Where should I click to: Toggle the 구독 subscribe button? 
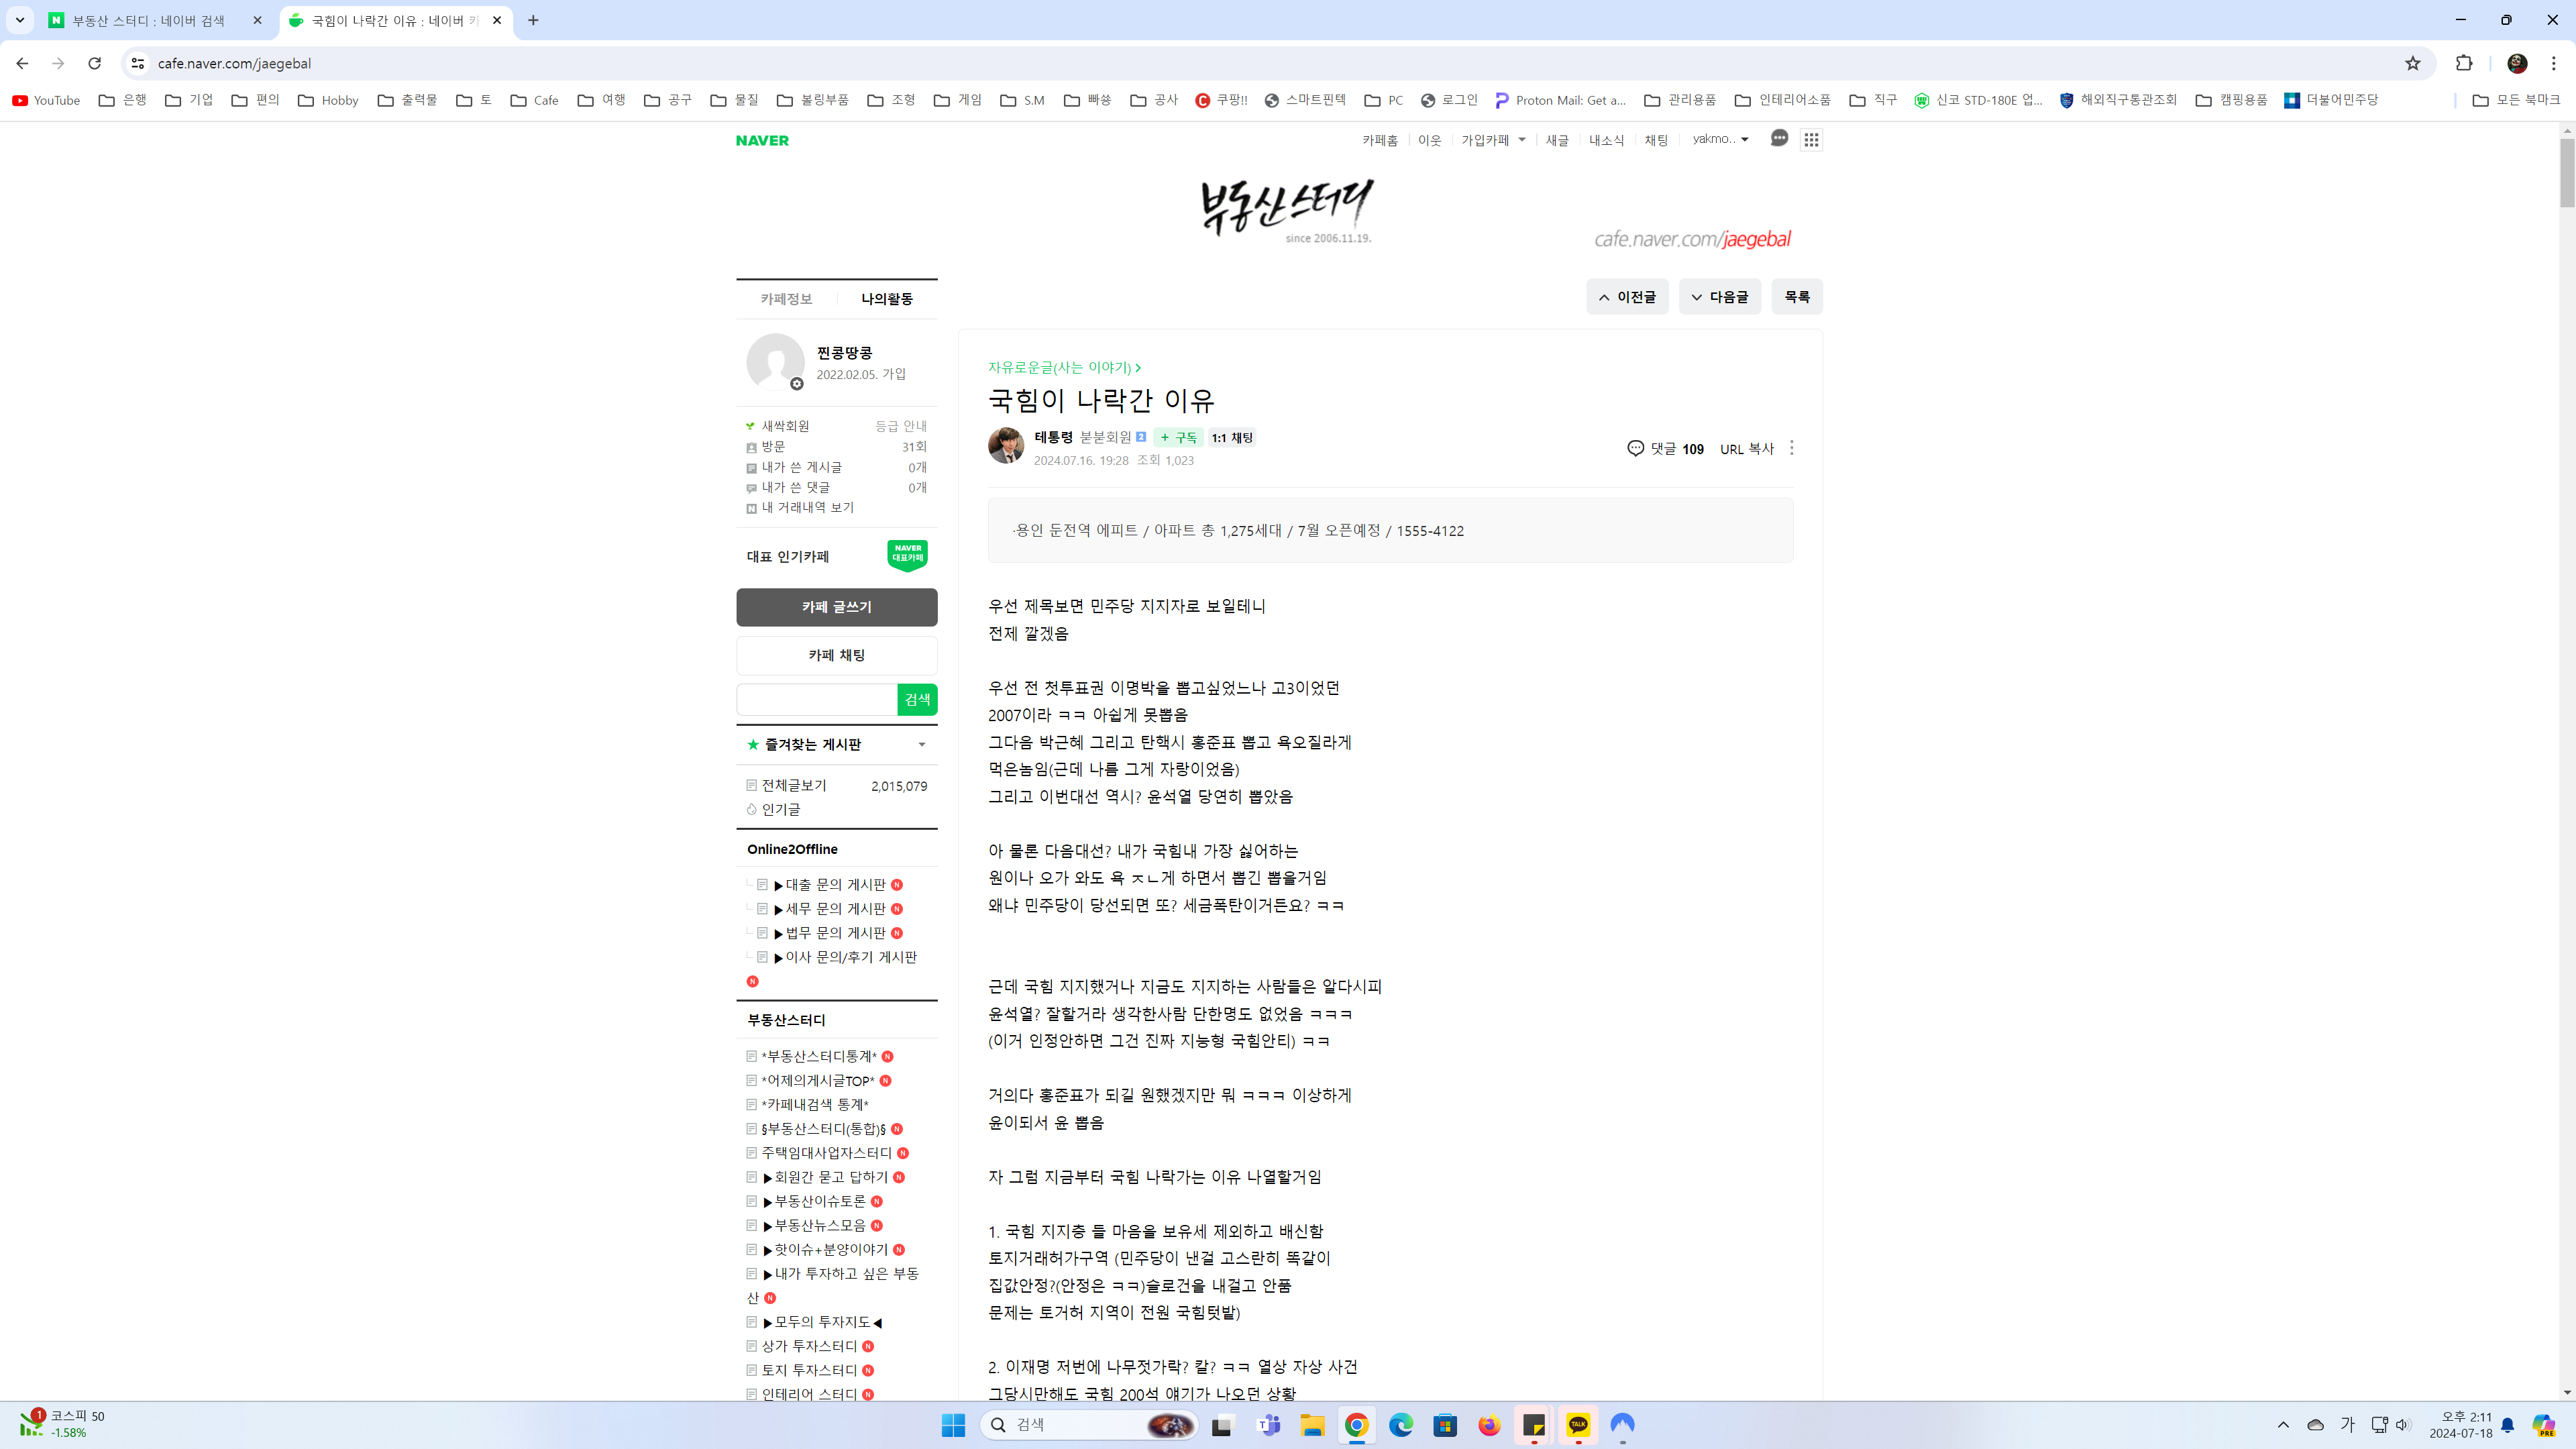[x=1178, y=437]
